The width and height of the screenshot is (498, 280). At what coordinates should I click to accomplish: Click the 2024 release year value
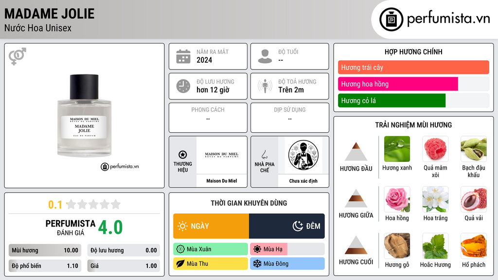(204, 60)
